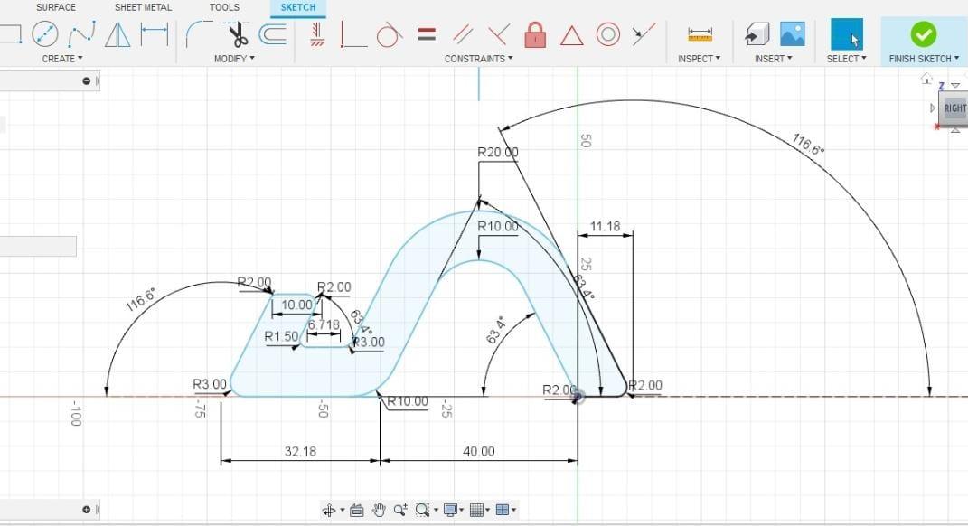Viewport: 968px width, 526px height.
Task: Collapse the top-left browser panel
Action: [87, 80]
